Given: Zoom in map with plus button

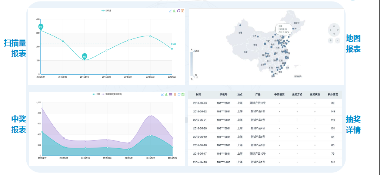Looking at the screenshot, I should coord(330,40).
